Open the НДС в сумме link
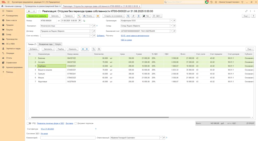 pyautogui.click(x=126, y=40)
